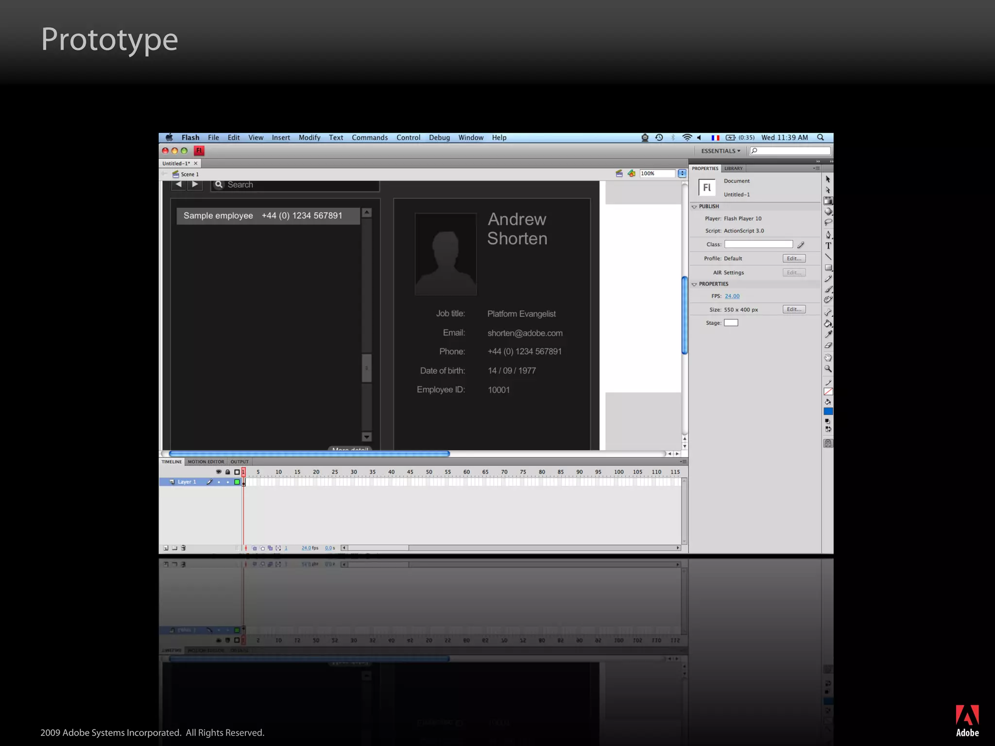Select the Rectangle tool
The height and width of the screenshot is (746, 995).
point(828,268)
